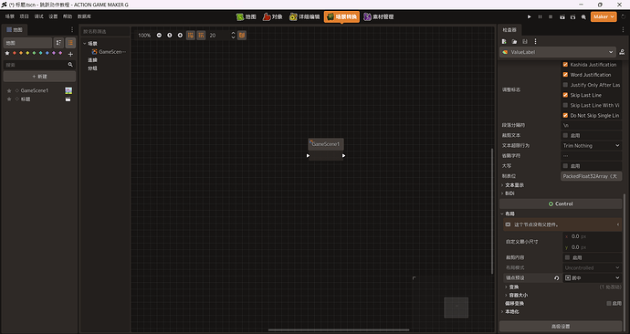Uncheck Skip Last Line
The height and width of the screenshot is (334, 630).
(x=565, y=95)
